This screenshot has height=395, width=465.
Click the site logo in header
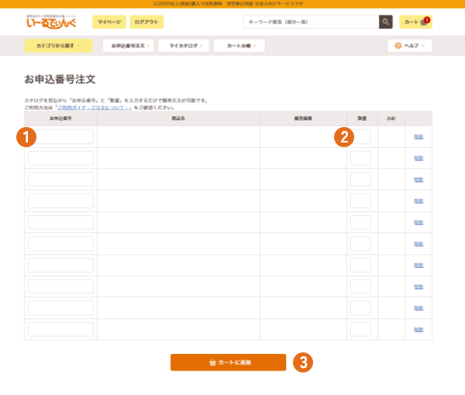tap(50, 22)
